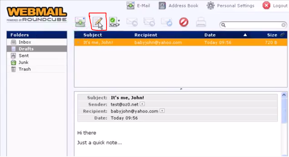Click the Inbox folder icon
This screenshot has height=157, width=289.
click(x=14, y=42)
